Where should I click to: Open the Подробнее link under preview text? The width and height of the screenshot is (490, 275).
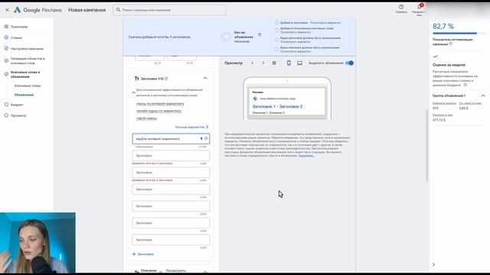point(306,156)
